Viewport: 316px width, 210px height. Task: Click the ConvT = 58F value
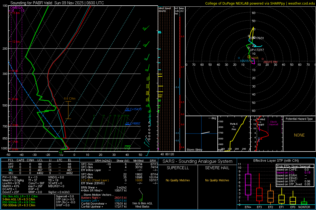(36, 183)
